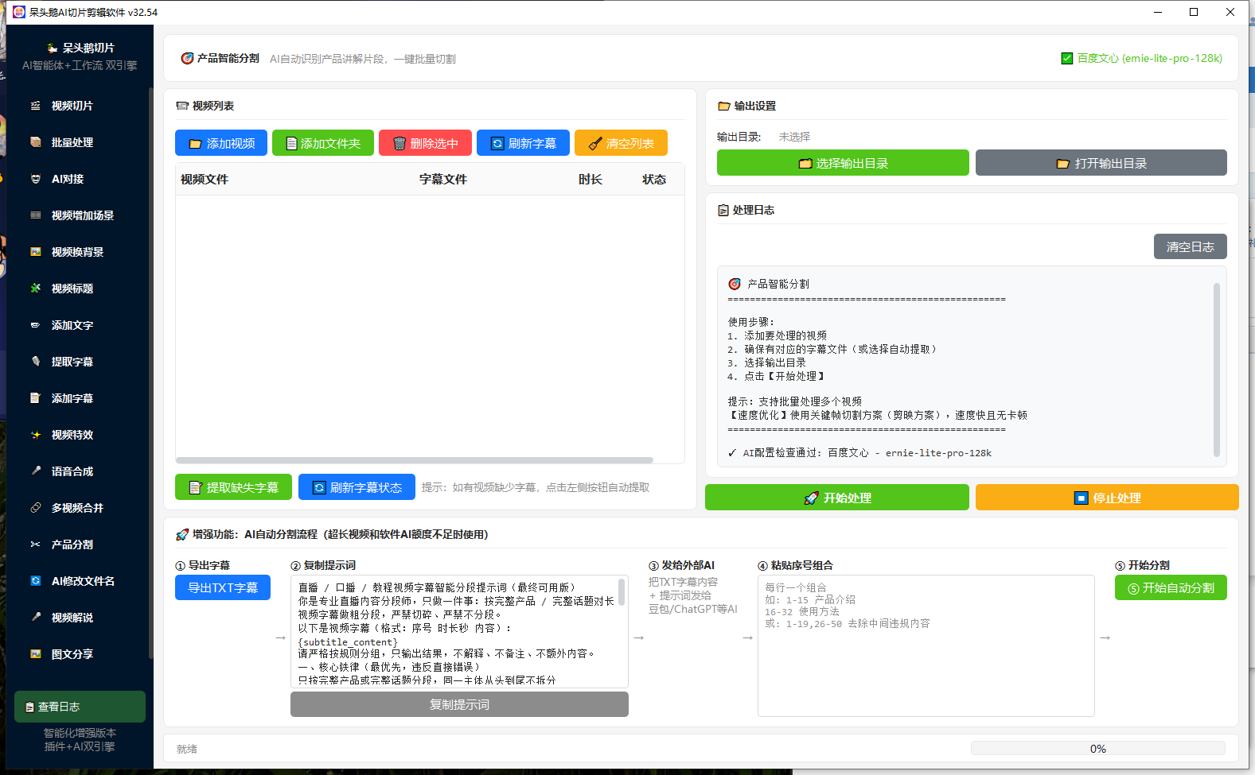
Task: Open logs with 查看日志 button
Action: tap(80, 707)
